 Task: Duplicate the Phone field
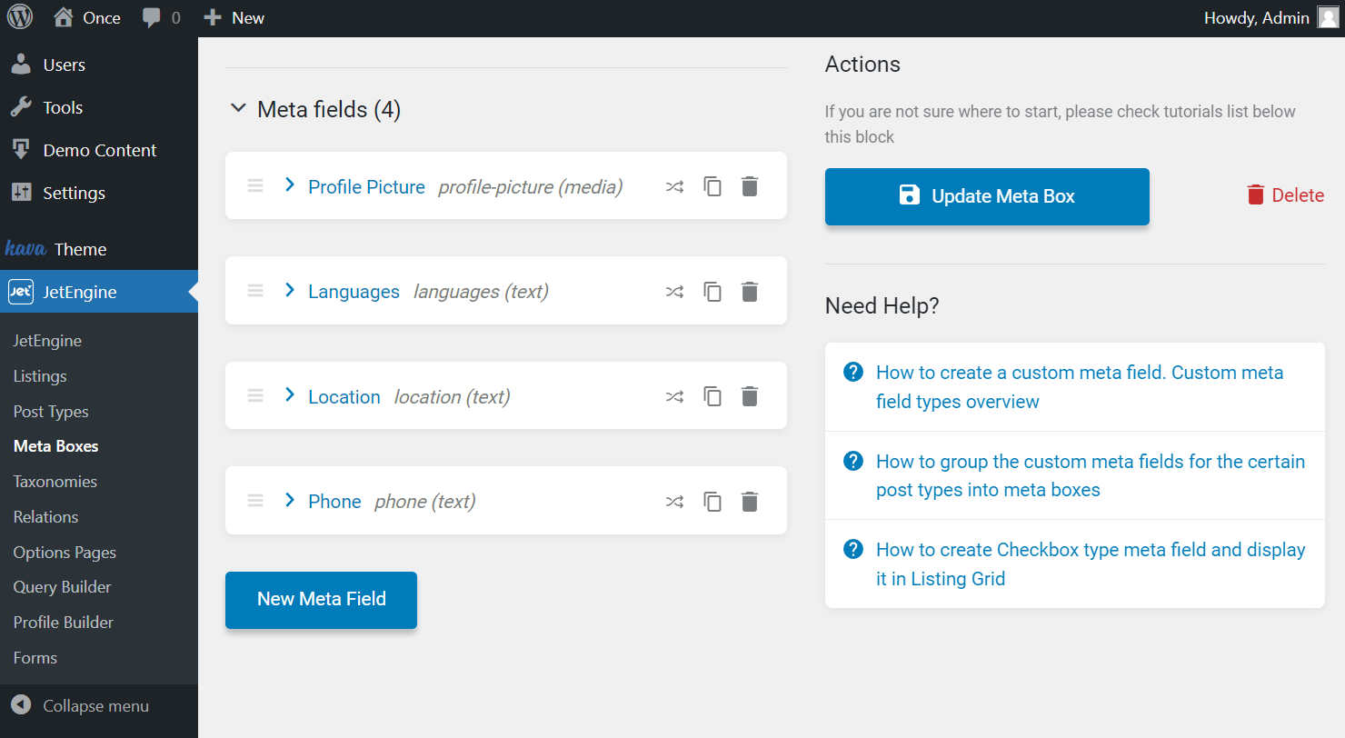712,502
